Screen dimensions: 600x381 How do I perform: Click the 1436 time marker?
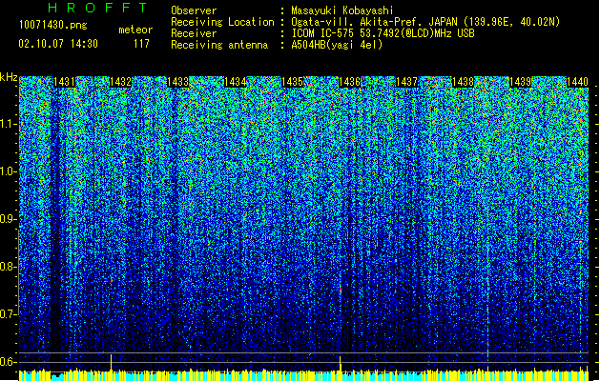pos(350,82)
